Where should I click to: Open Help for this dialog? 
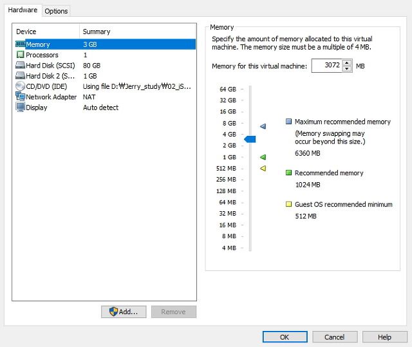tap(384, 337)
